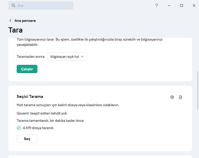Maximize the application window
The height and width of the screenshot is (158, 199).
click(182, 5)
